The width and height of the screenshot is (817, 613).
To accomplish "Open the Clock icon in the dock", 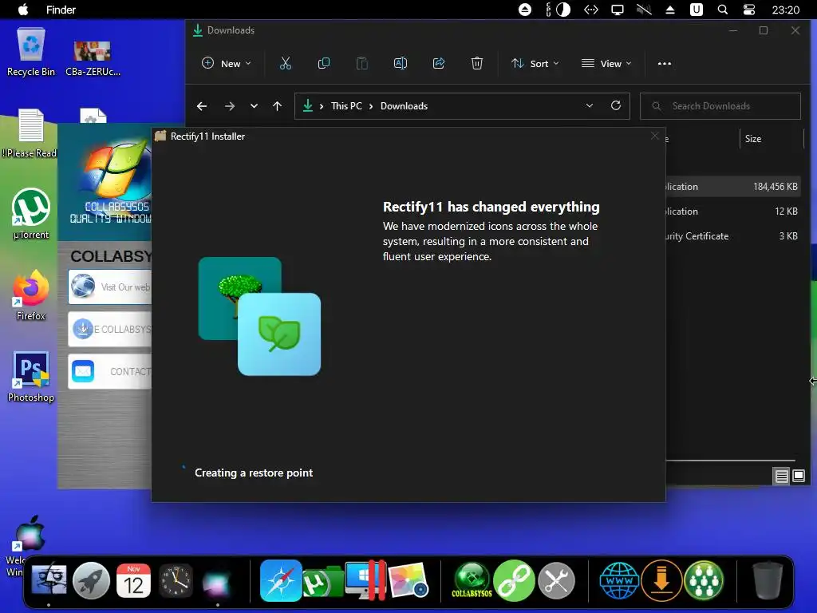I will click(176, 580).
